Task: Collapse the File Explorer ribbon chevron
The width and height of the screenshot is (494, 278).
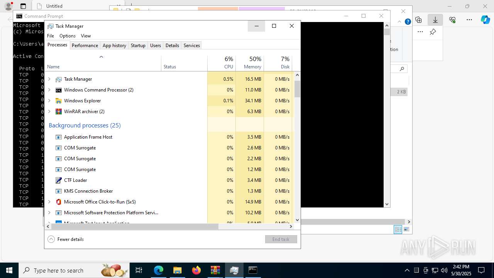Action: [400, 22]
